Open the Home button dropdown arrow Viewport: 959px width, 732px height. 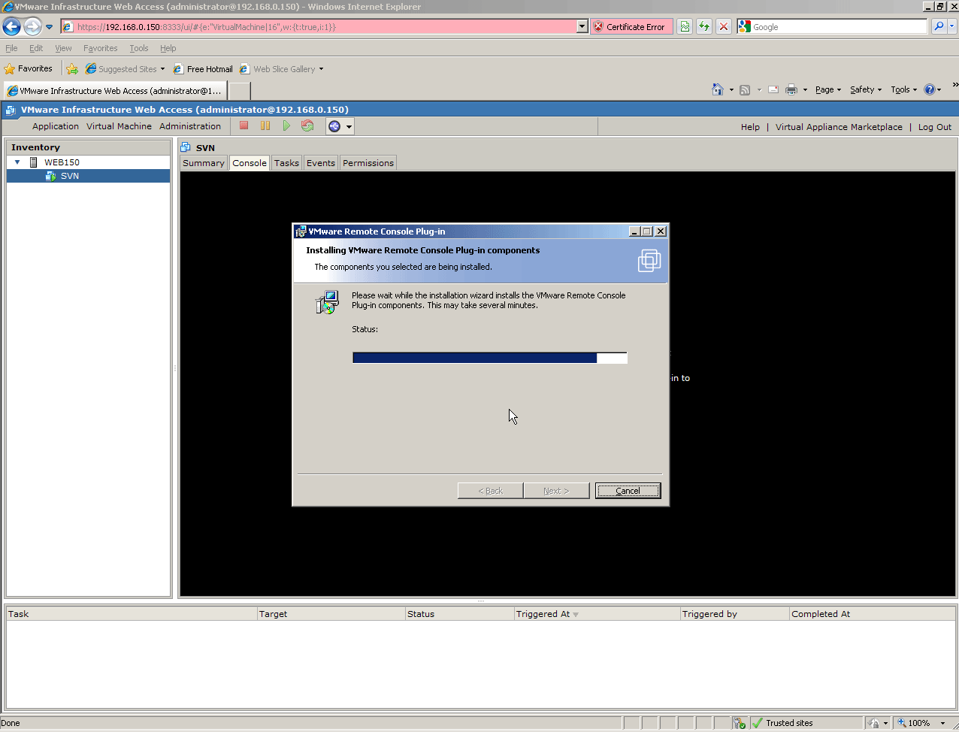731,89
